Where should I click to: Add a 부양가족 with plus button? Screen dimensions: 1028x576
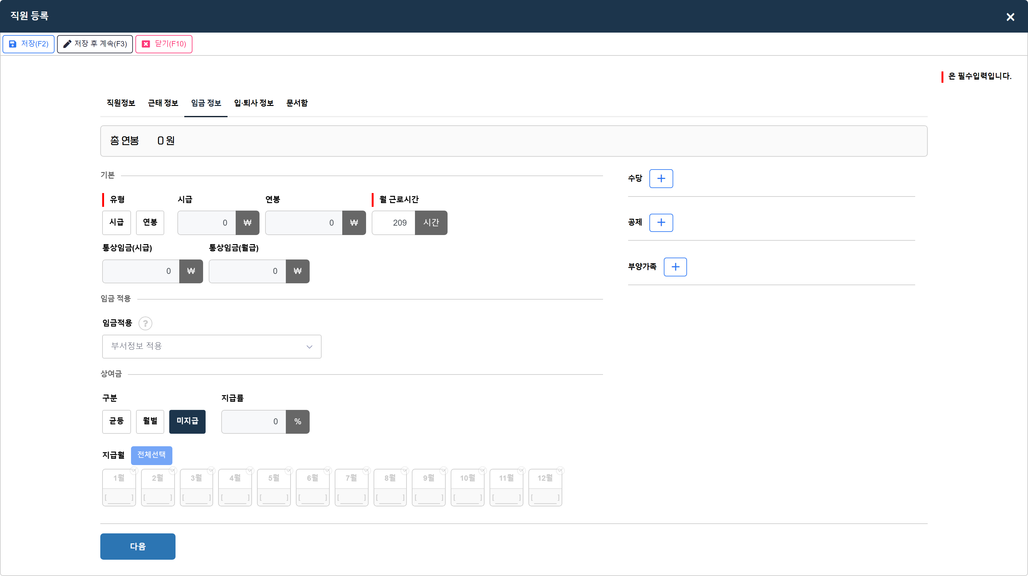pyautogui.click(x=675, y=267)
